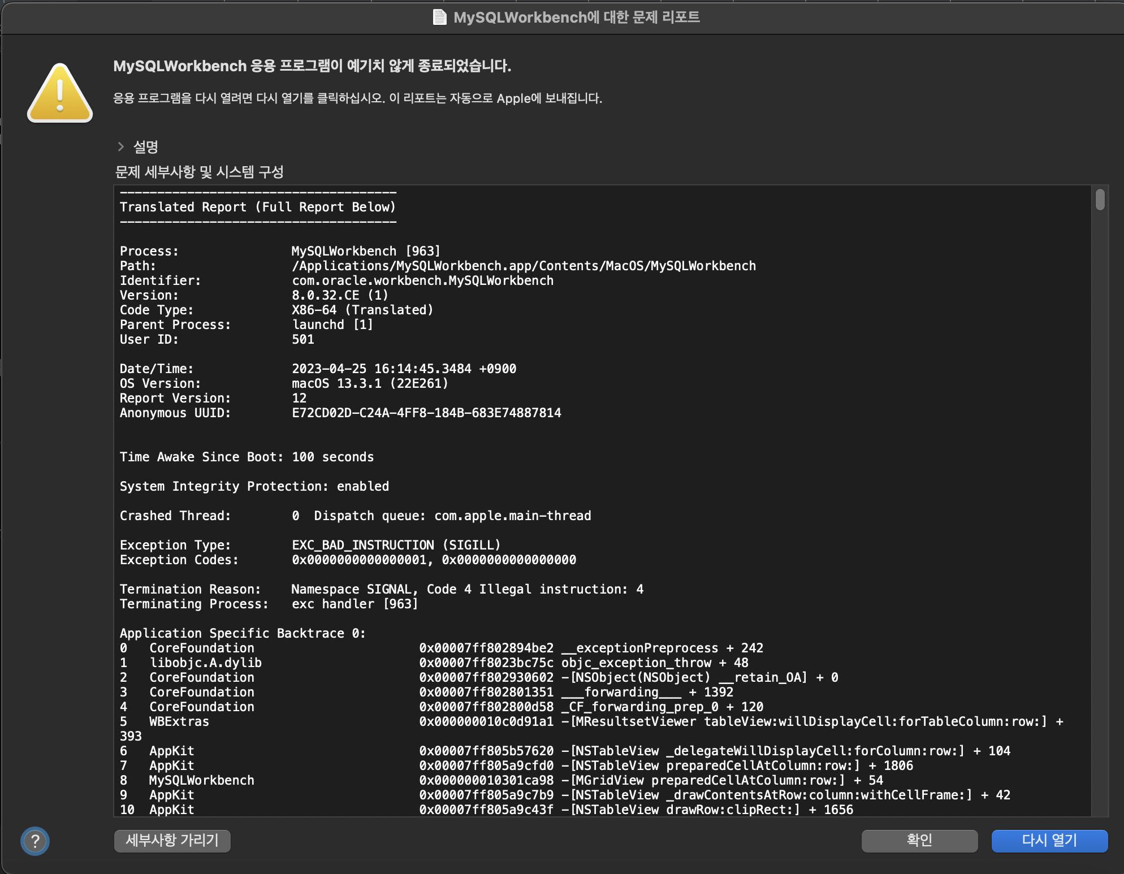Viewport: 1124px width, 874px height.
Task: Click the caution icon beside the crash message
Action: click(60, 93)
